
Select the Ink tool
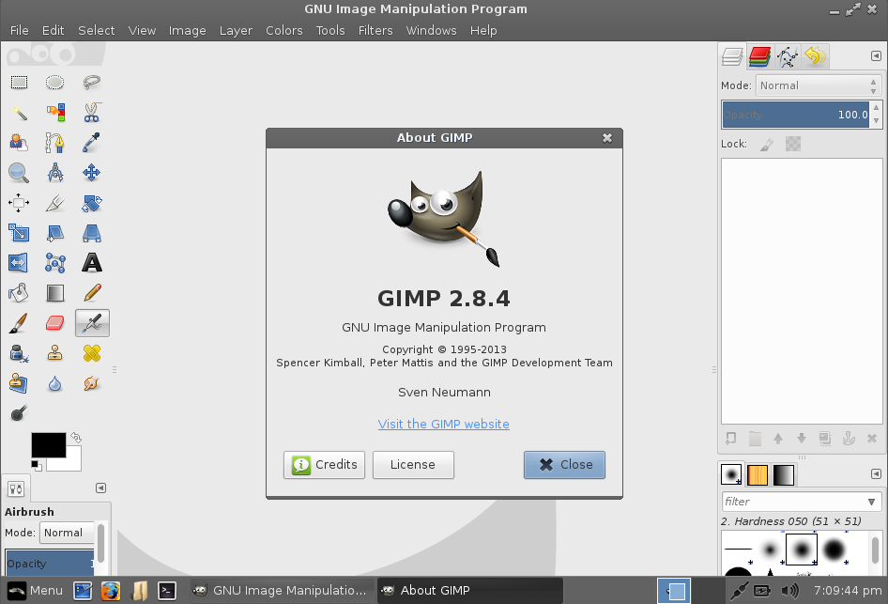(19, 353)
